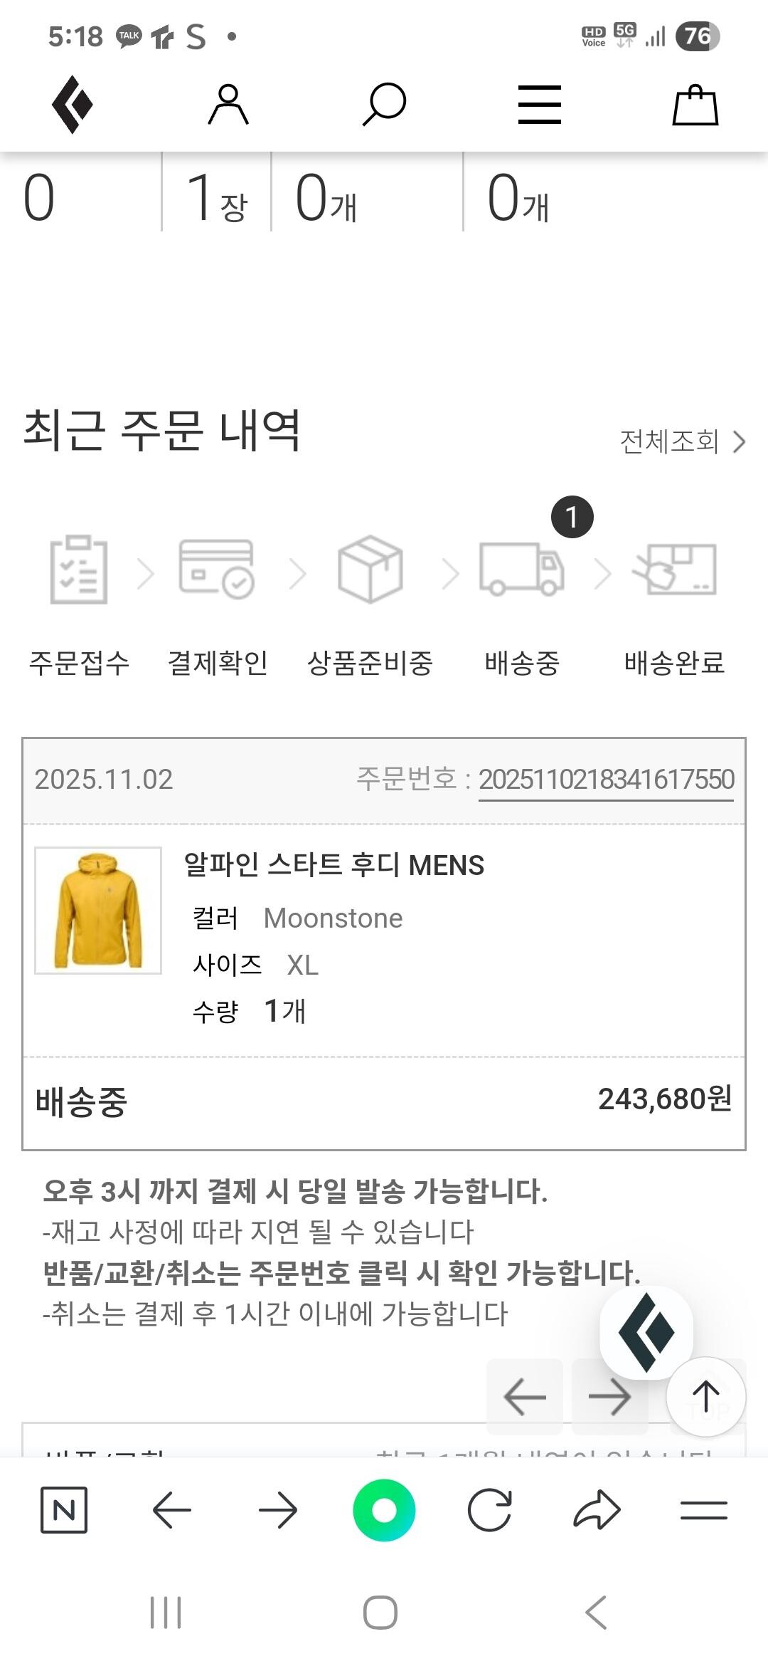
Task: Open order number 2025110218341617550 link
Action: pyautogui.click(x=606, y=780)
